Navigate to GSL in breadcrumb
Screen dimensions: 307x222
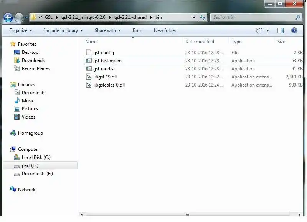(49, 17)
